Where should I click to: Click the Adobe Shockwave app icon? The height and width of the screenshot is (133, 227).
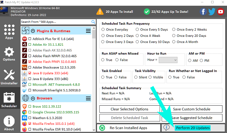[x=25, y=67]
